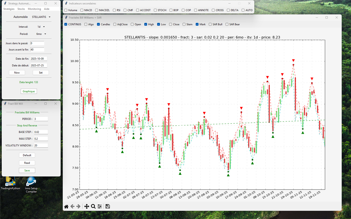
Task: Click the forward arrow in chart toolbar
Action: pyautogui.click(x=78, y=207)
